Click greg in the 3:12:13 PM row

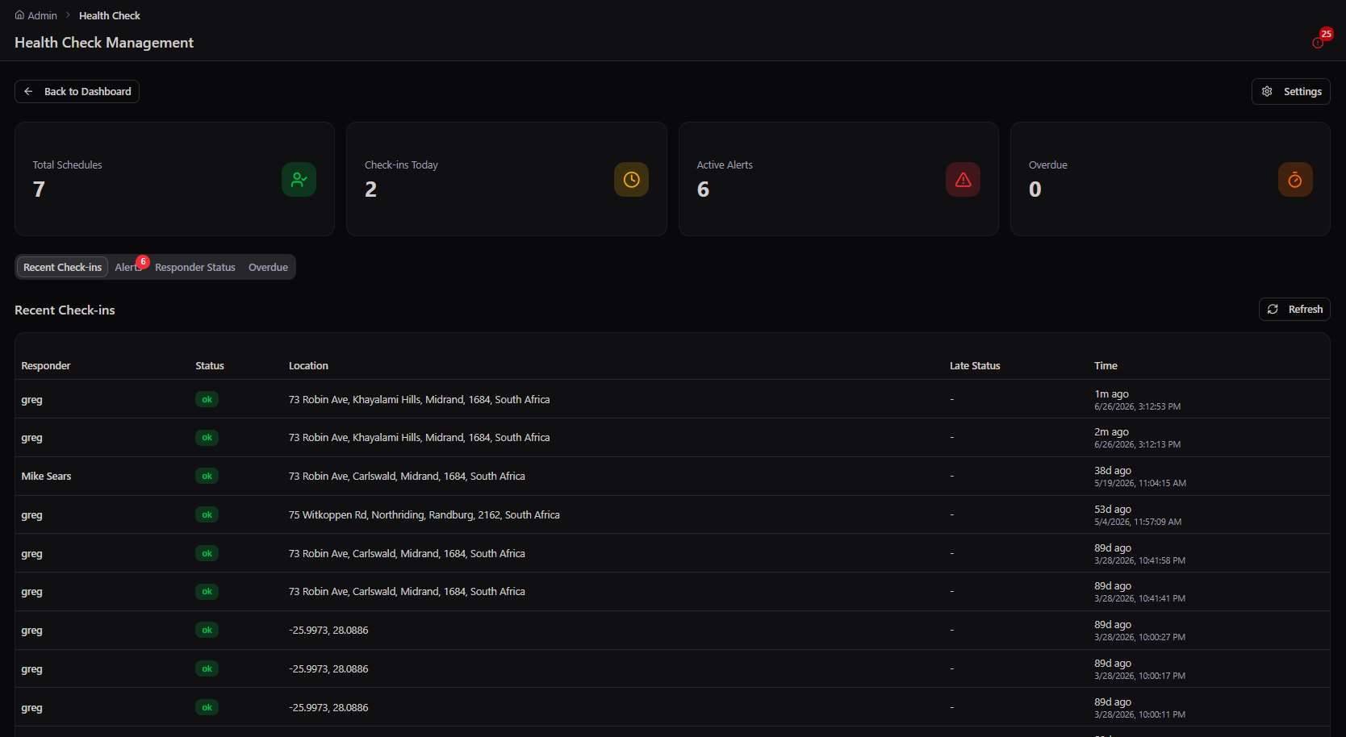pos(31,437)
